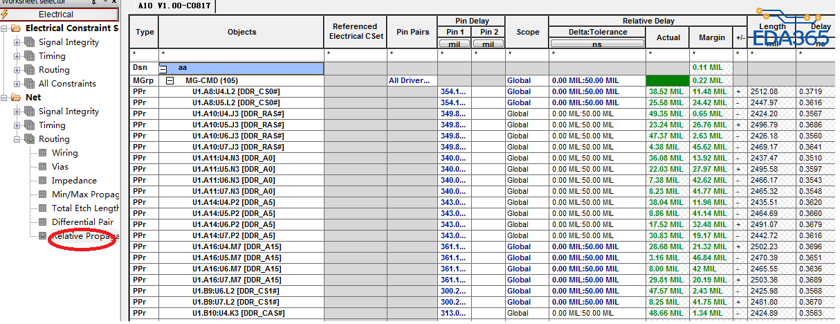Viewport: 840px width, 324px height.
Task: Click the Pin Pairs column header
Action: pyautogui.click(x=412, y=32)
